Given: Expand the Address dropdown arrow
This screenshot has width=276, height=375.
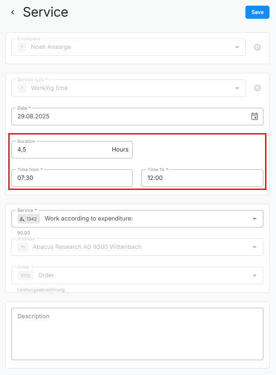Looking at the screenshot, I should (x=255, y=247).
